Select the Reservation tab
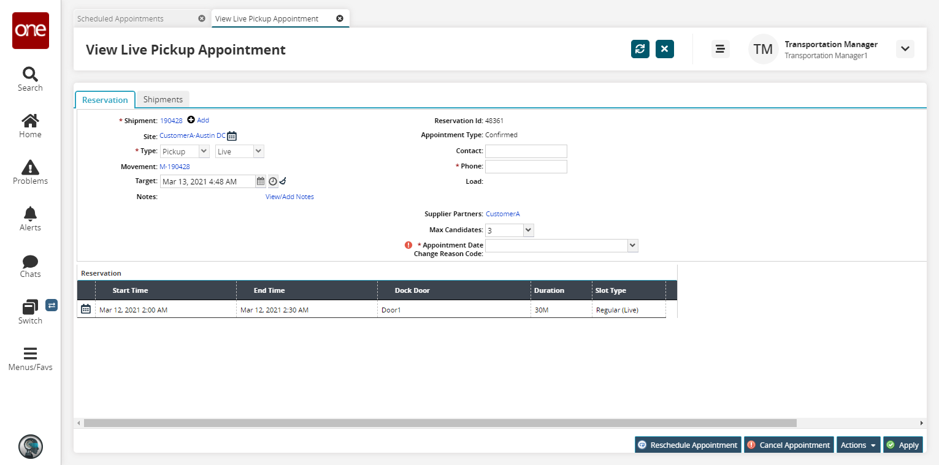The height and width of the screenshot is (465, 939). pyautogui.click(x=105, y=100)
